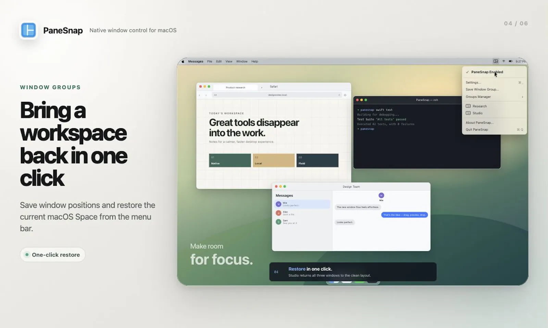Click the PaneSnap app logo icon
Screen dimensions: 548x328
point(28,30)
